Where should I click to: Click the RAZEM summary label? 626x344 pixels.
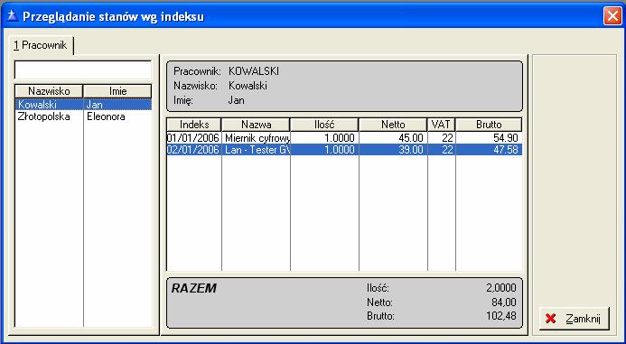click(x=194, y=288)
